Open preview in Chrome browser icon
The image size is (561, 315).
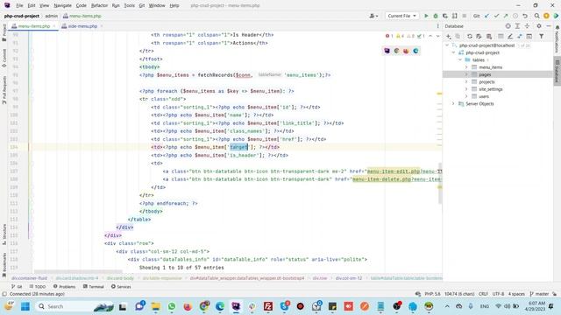[396, 51]
